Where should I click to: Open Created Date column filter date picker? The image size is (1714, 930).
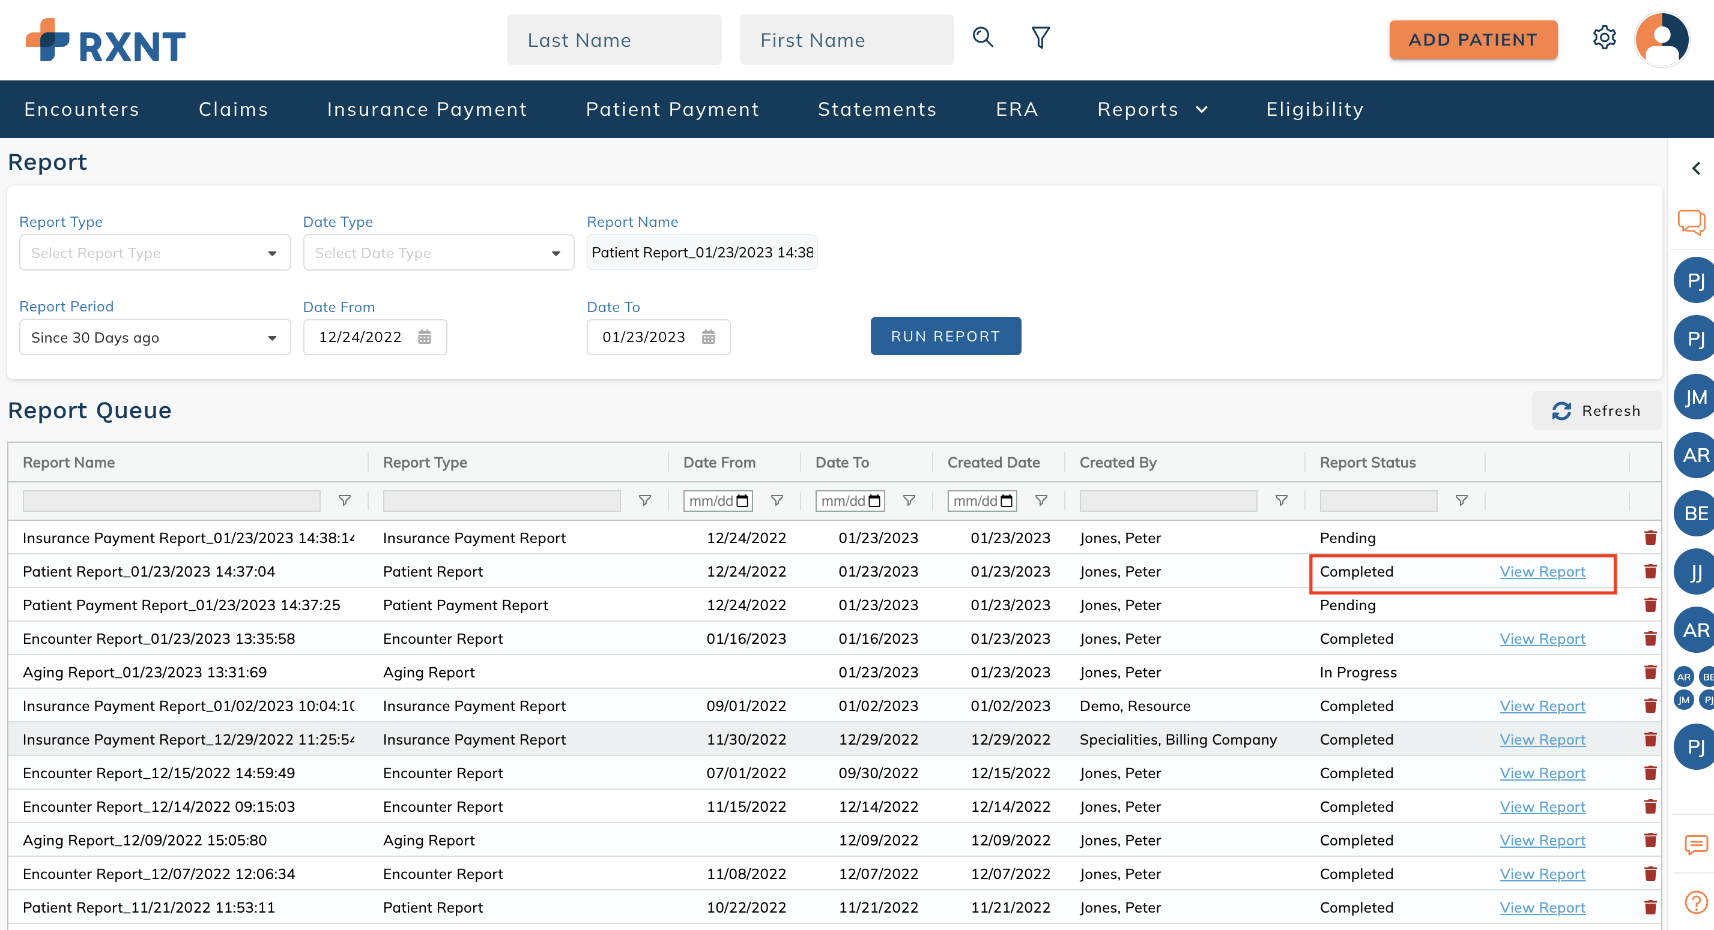point(1007,500)
